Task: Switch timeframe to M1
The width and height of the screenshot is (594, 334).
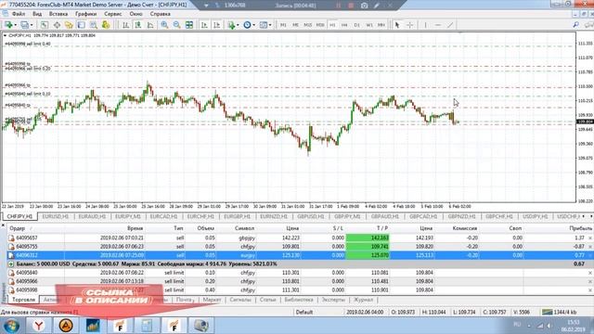Action: pos(283,25)
